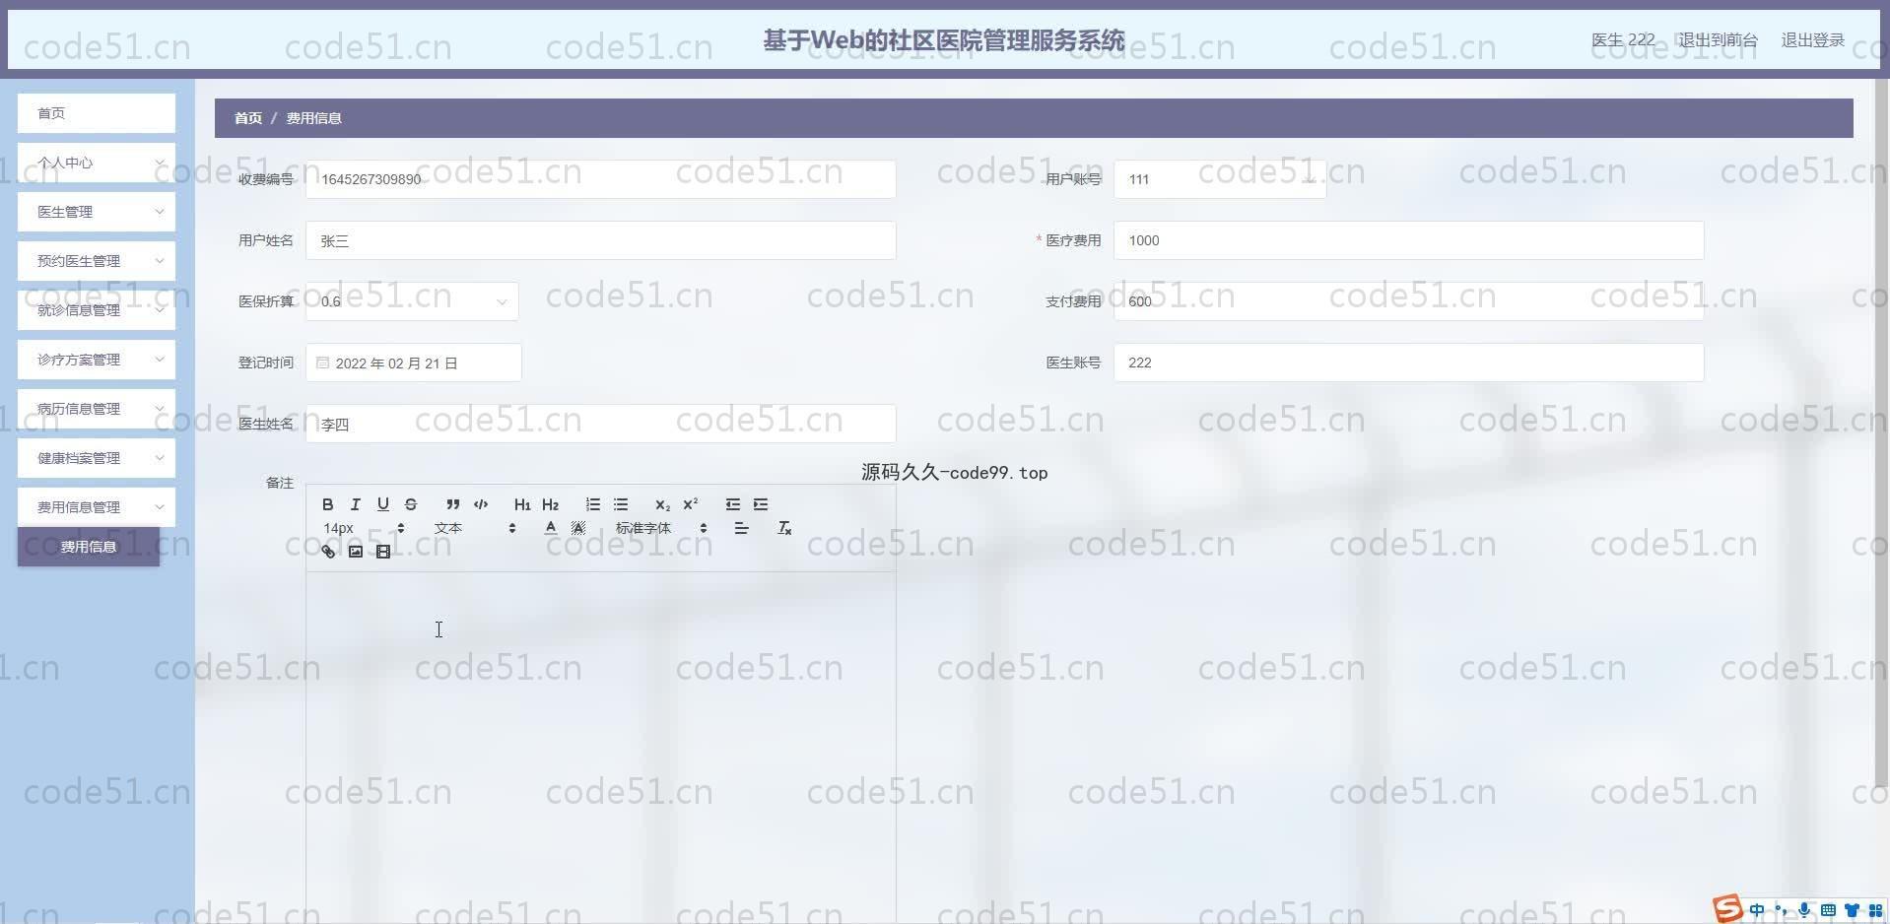Screen dimensions: 1890x924
Task: Open the text background color picker
Action: 578,528
